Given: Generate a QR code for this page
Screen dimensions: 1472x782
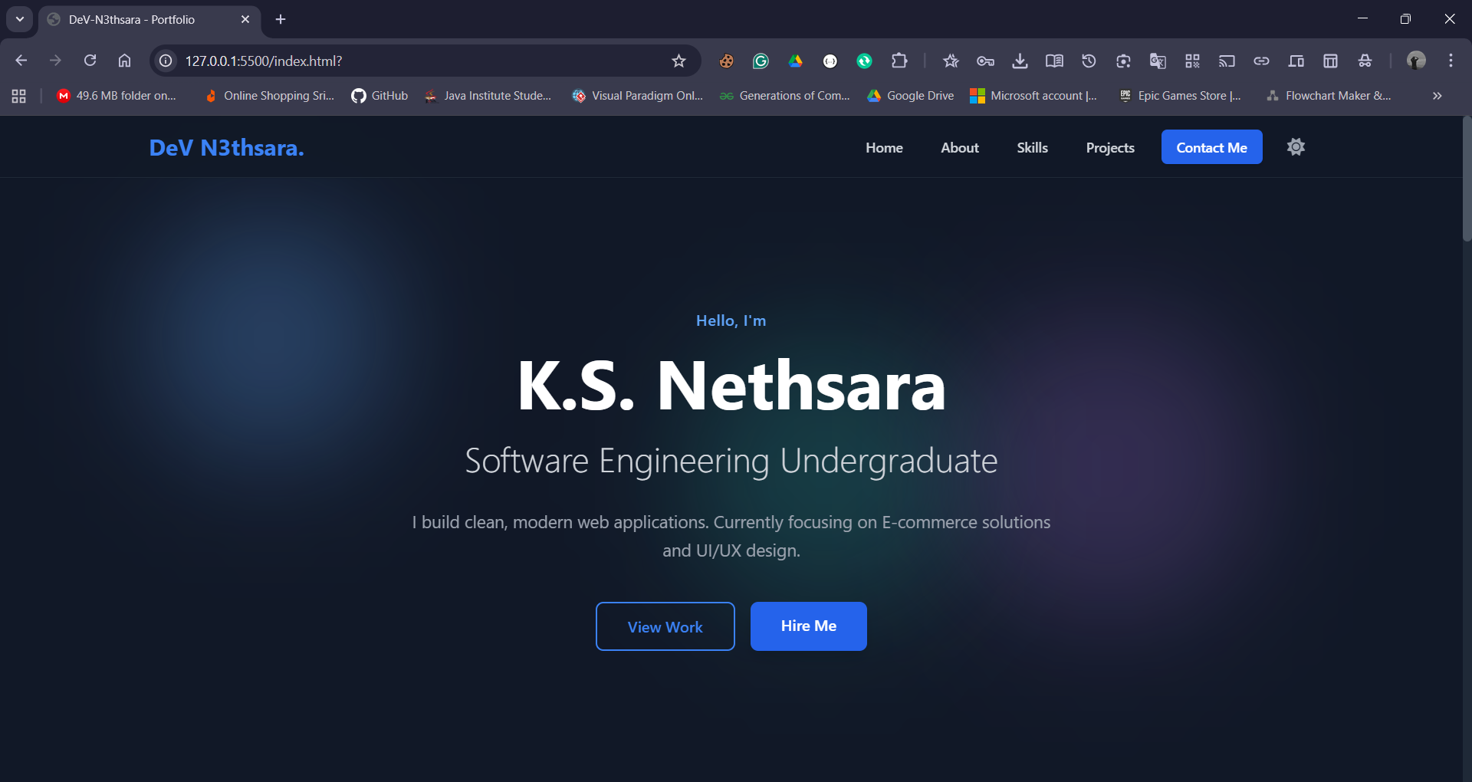Looking at the screenshot, I should click(x=1193, y=61).
